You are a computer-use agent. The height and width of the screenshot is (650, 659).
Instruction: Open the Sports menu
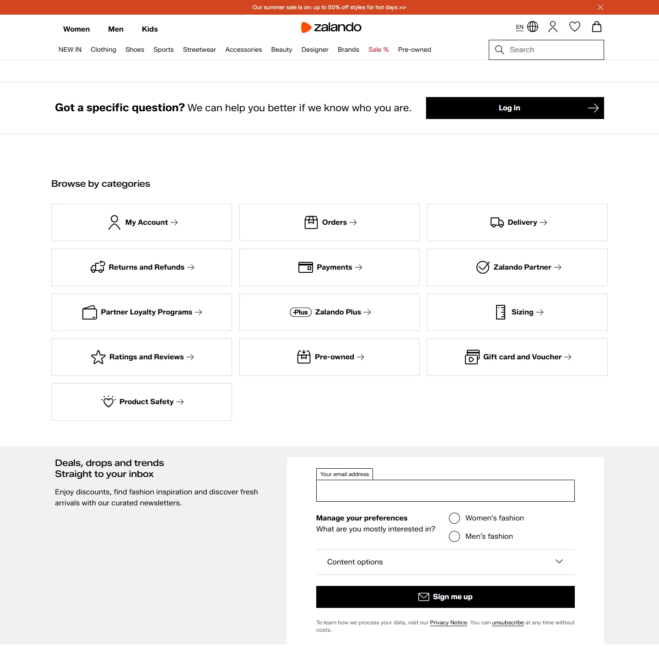[163, 50]
